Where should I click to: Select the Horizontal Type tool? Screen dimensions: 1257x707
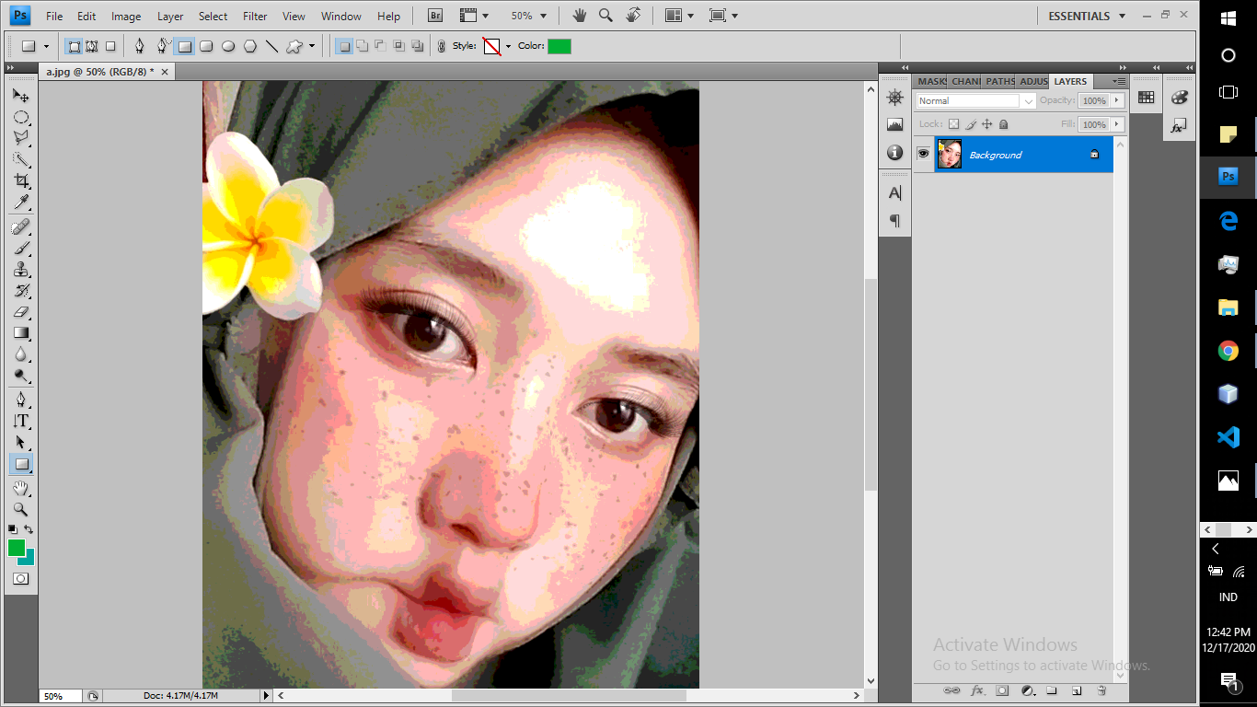pos(20,420)
